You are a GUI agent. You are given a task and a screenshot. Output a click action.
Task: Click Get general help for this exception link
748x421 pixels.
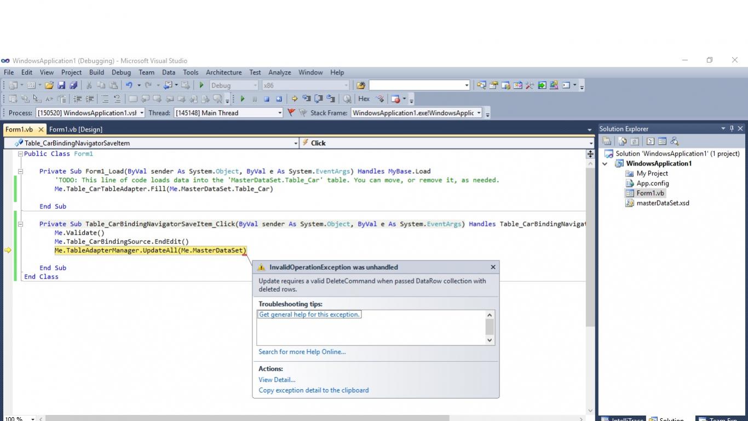(x=309, y=315)
